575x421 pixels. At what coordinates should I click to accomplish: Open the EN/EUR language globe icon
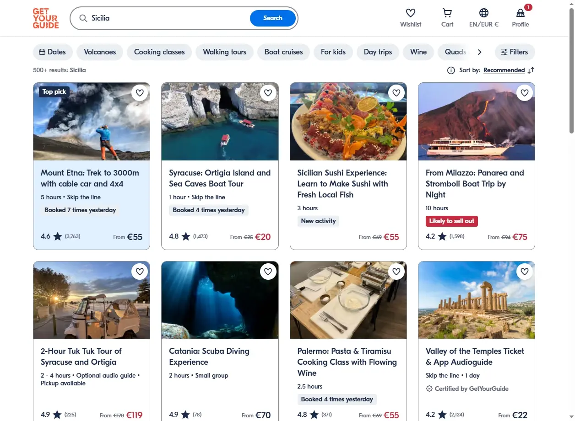coord(484,13)
